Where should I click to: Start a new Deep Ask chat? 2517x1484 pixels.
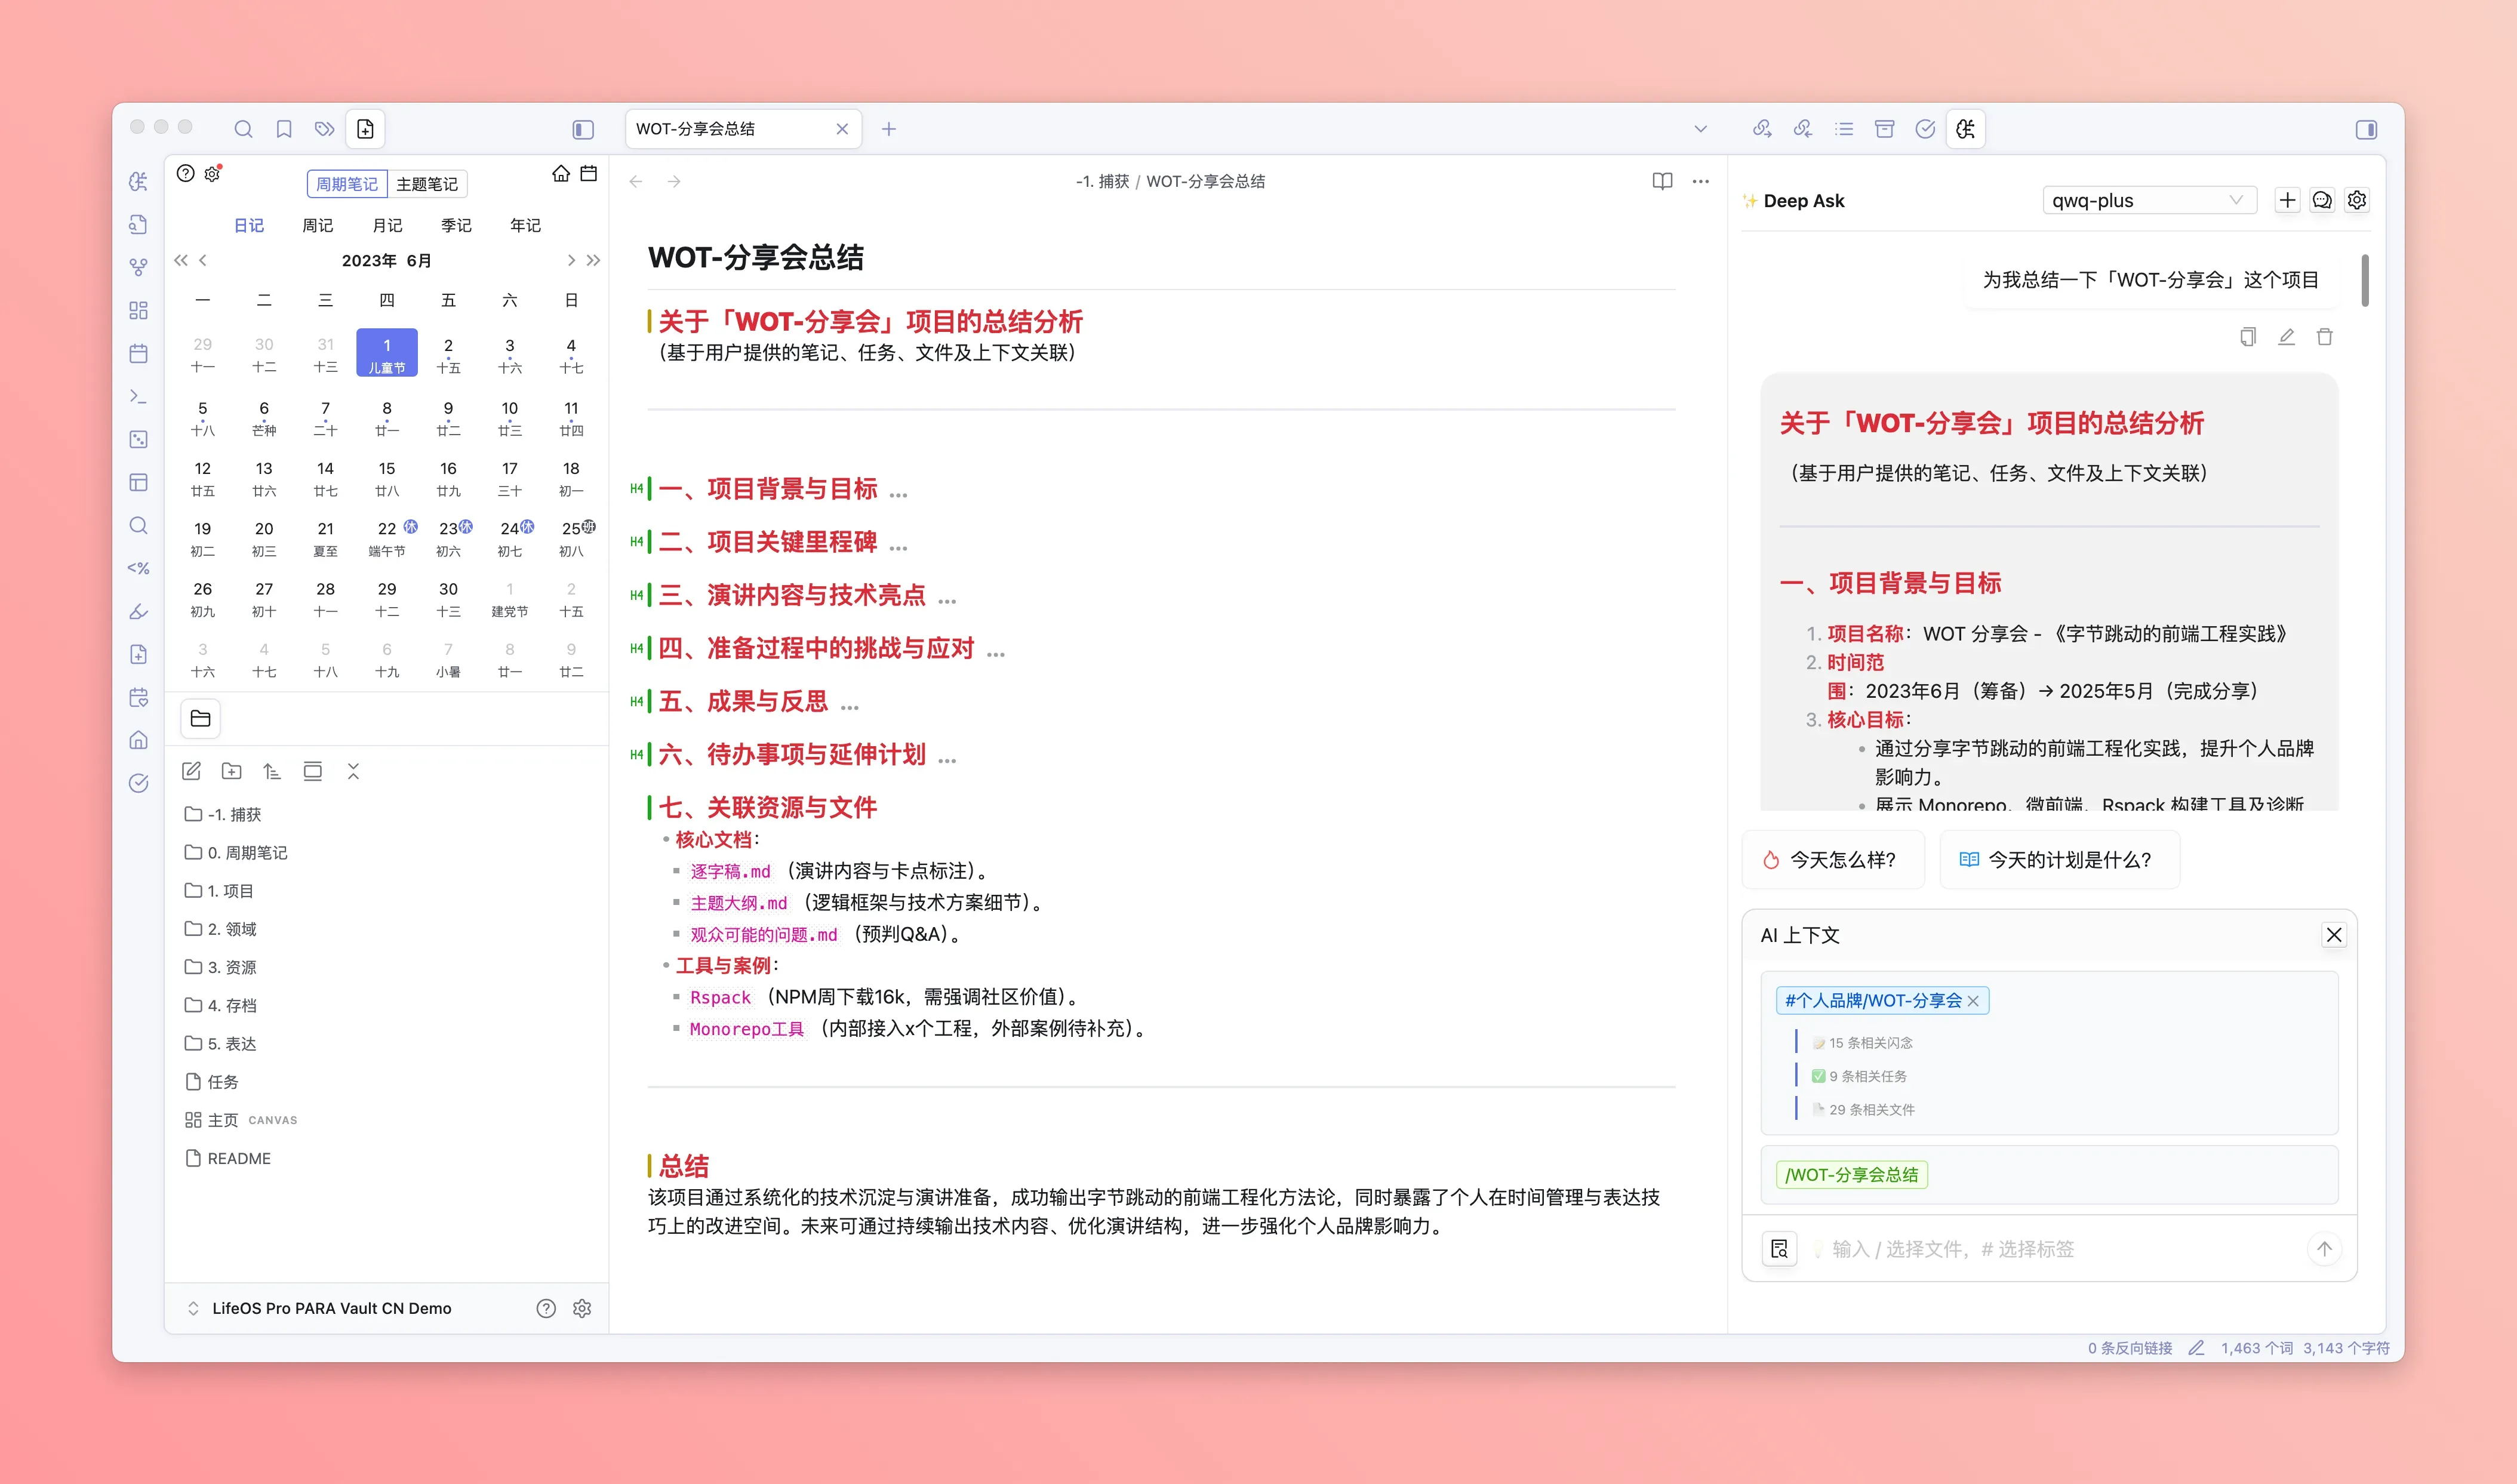[x=2287, y=200]
